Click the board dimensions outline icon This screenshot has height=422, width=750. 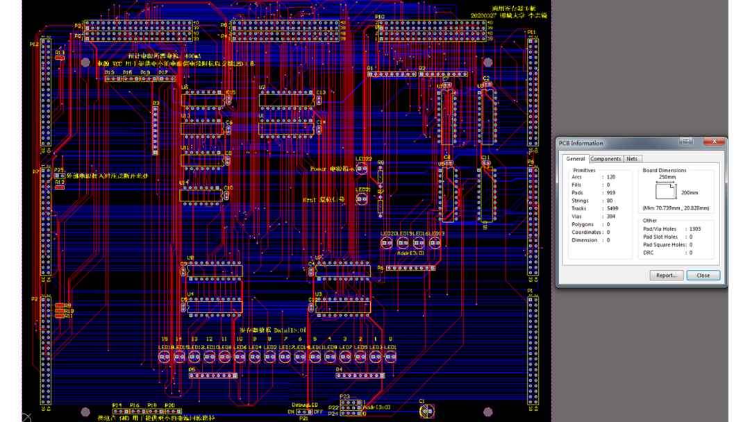coord(666,192)
